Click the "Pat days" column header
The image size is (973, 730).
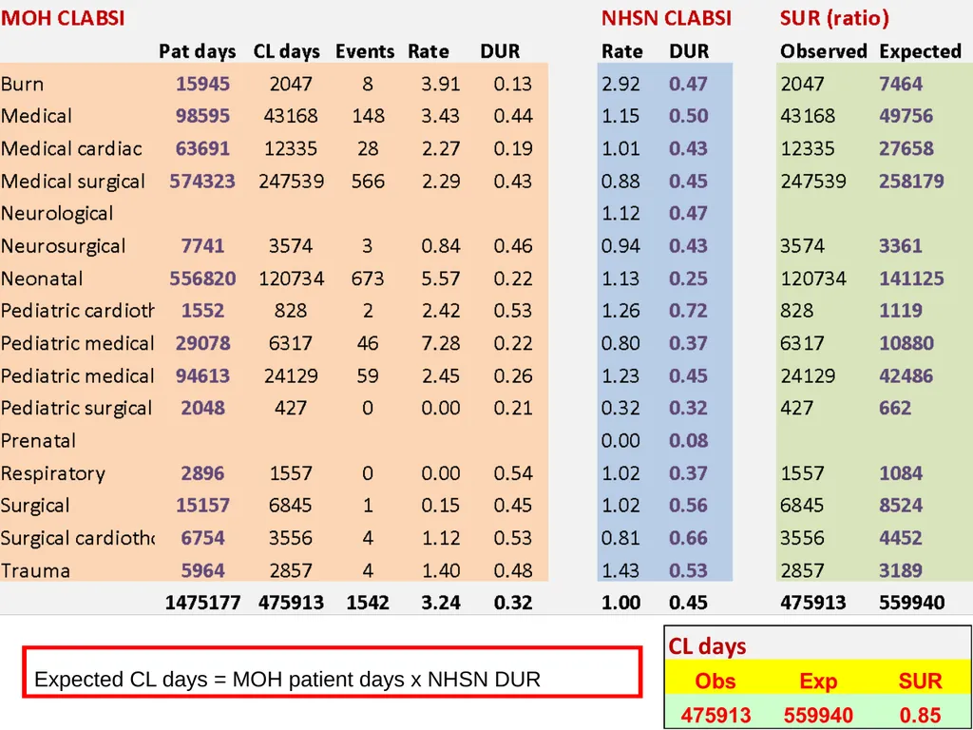point(198,51)
